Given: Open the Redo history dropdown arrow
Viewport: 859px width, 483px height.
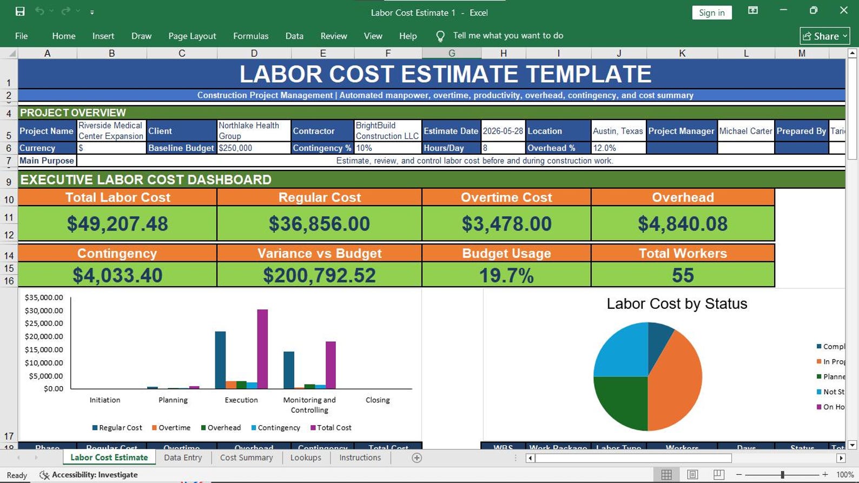Looking at the screenshot, I should click(x=78, y=11).
